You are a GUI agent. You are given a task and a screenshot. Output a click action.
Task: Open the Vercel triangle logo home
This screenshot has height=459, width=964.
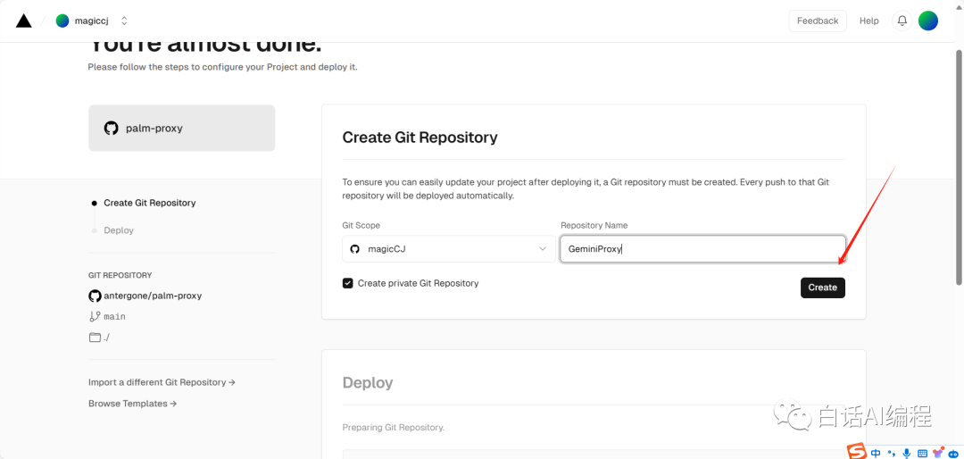click(x=23, y=21)
